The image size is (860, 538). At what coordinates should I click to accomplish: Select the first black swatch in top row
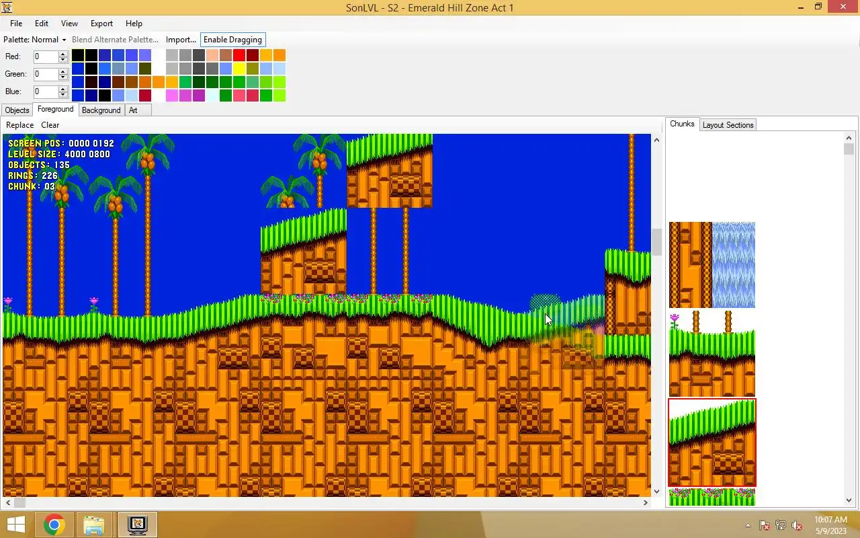coord(77,55)
